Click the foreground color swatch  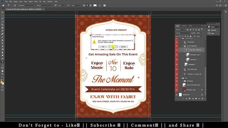click(1, 82)
